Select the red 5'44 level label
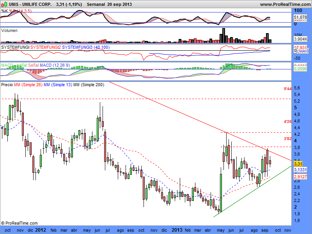The width and height of the screenshot is (312, 234). click(x=287, y=89)
